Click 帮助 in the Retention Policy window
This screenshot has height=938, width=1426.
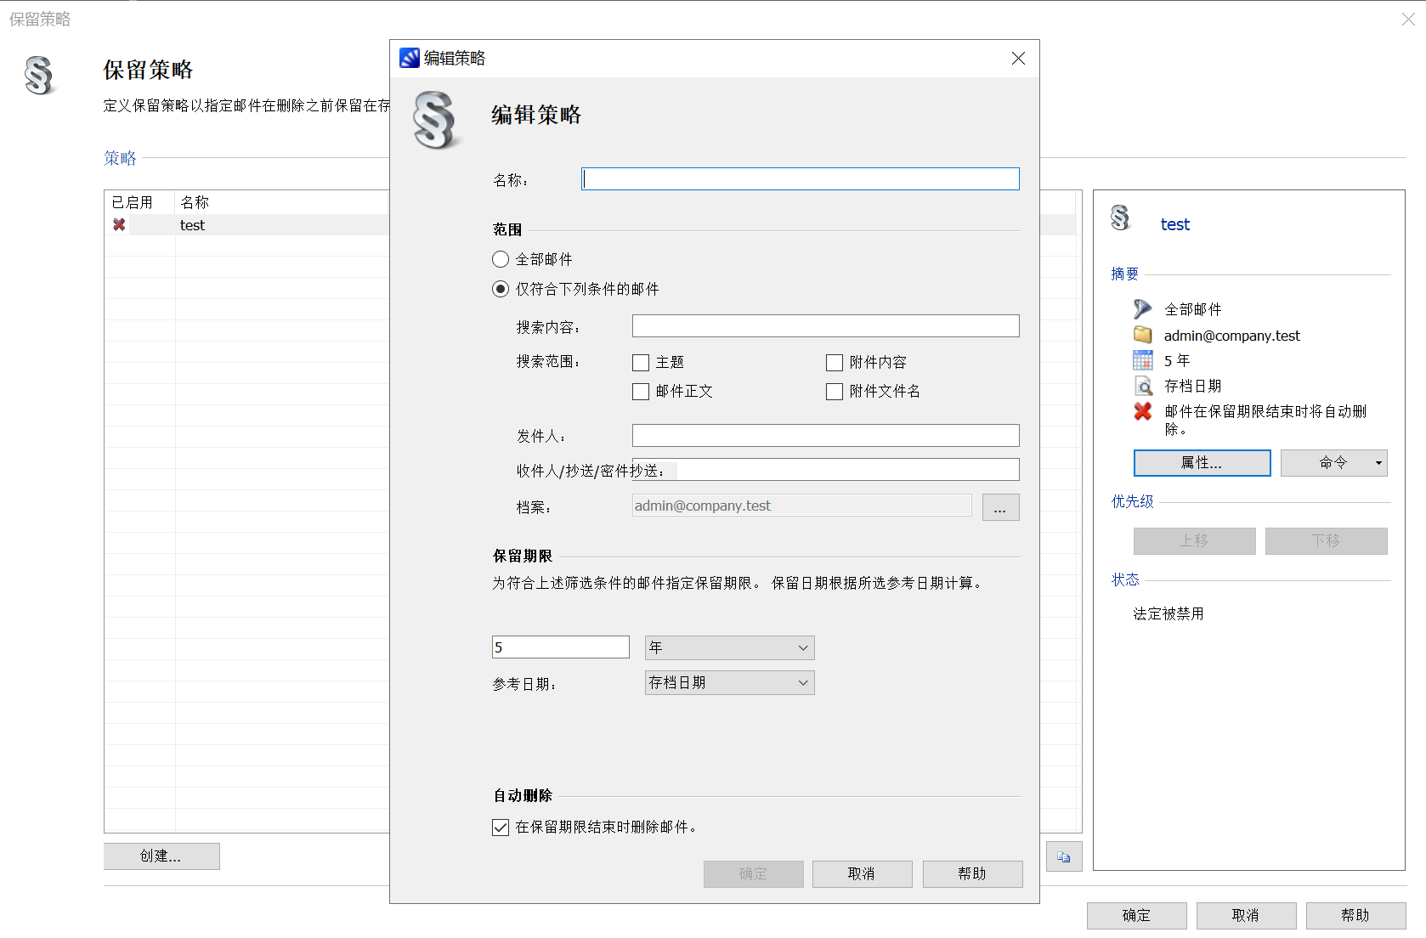point(1355,916)
